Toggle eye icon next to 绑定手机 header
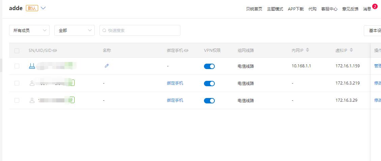This screenshot has height=161, width=381. pyautogui.click(x=186, y=51)
